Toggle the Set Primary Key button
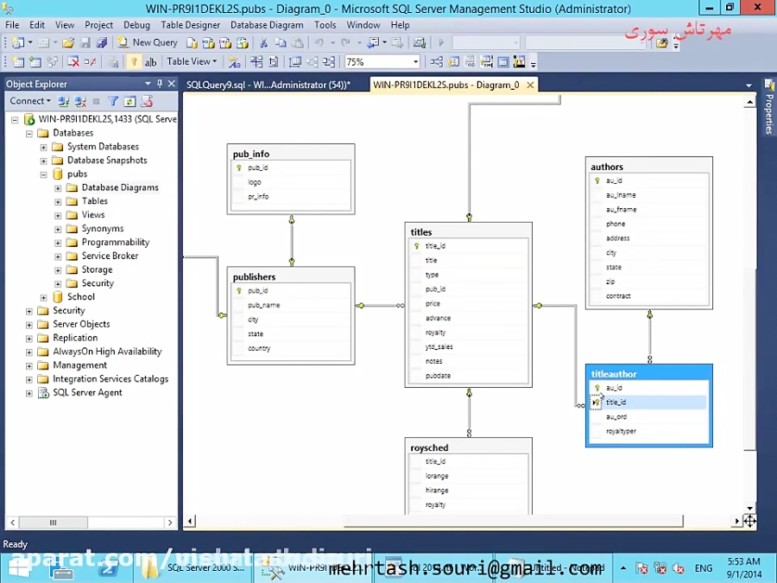The width and height of the screenshot is (777, 583). (134, 62)
